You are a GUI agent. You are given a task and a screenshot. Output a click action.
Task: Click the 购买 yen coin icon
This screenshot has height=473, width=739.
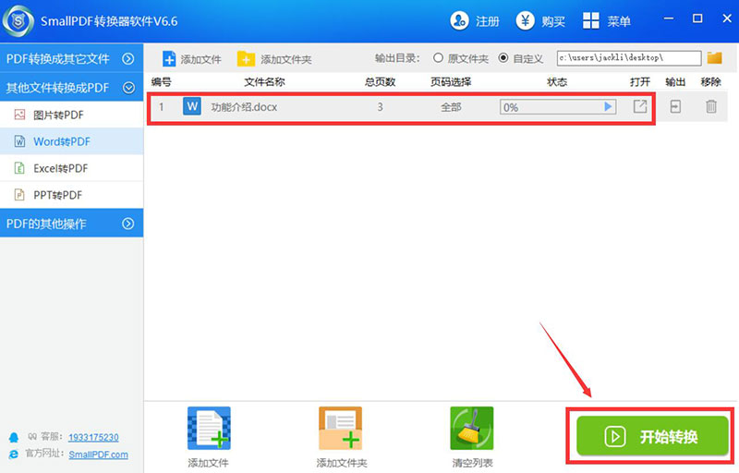pos(525,20)
